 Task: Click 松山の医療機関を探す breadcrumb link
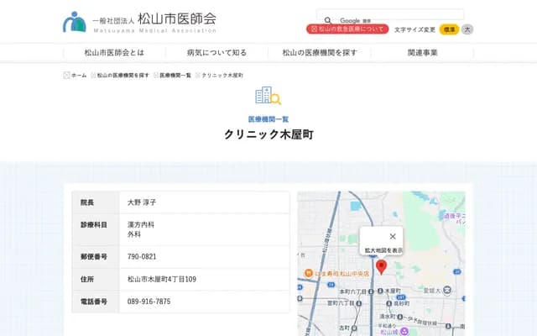tap(123, 75)
